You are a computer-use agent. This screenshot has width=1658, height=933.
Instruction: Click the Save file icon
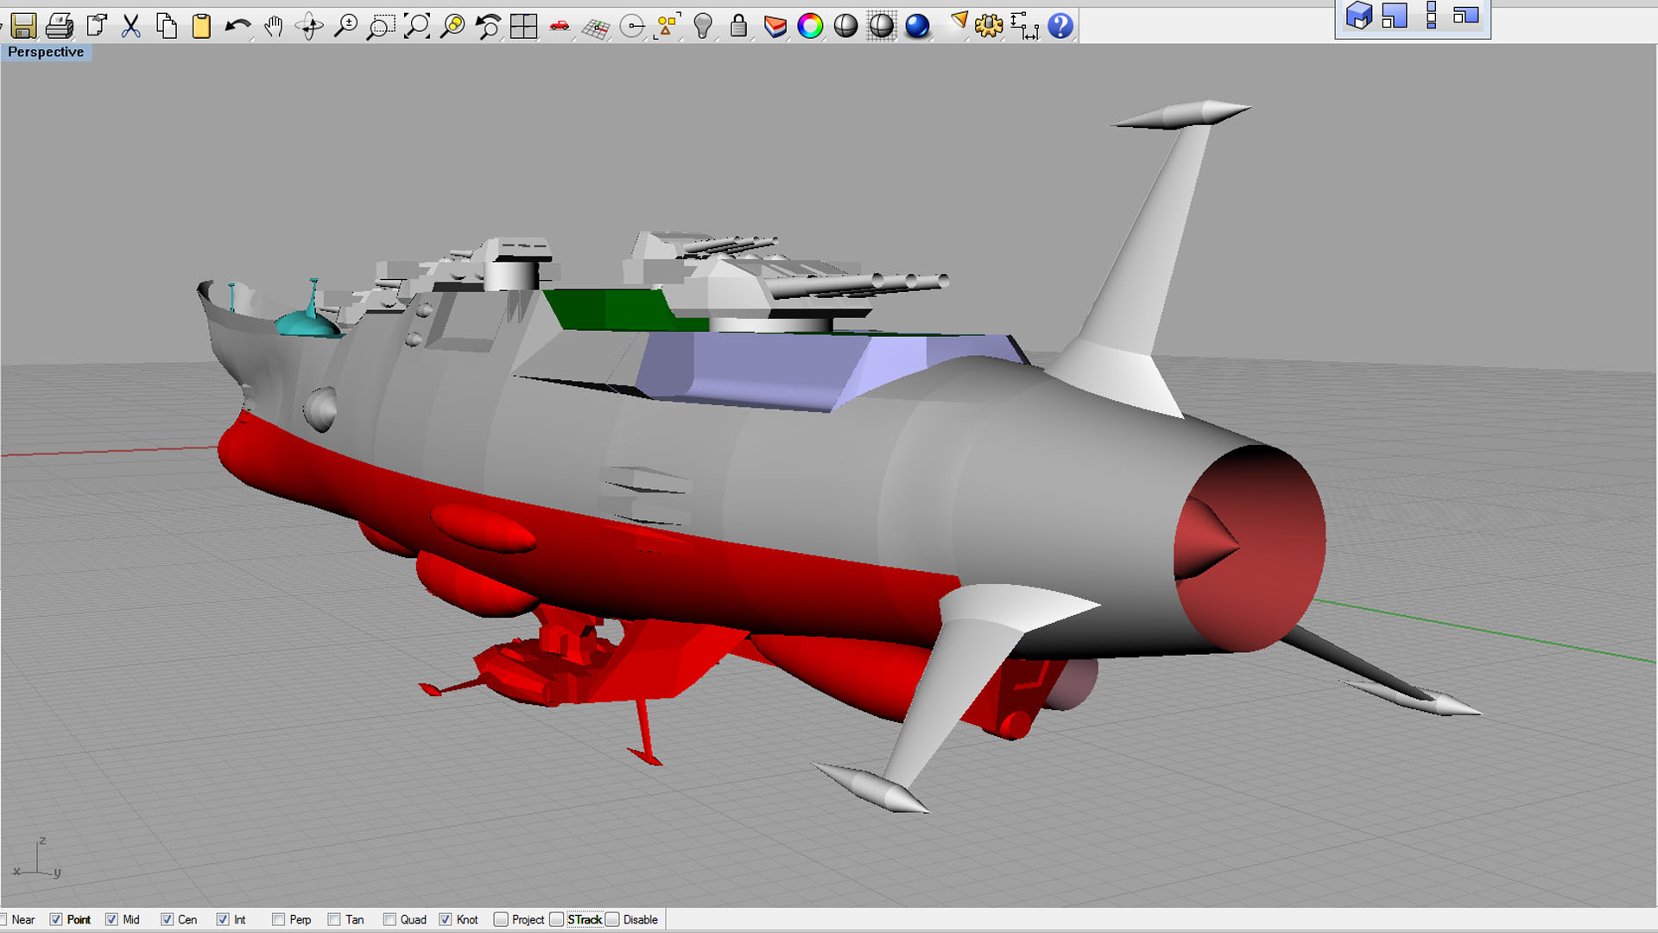(x=23, y=26)
